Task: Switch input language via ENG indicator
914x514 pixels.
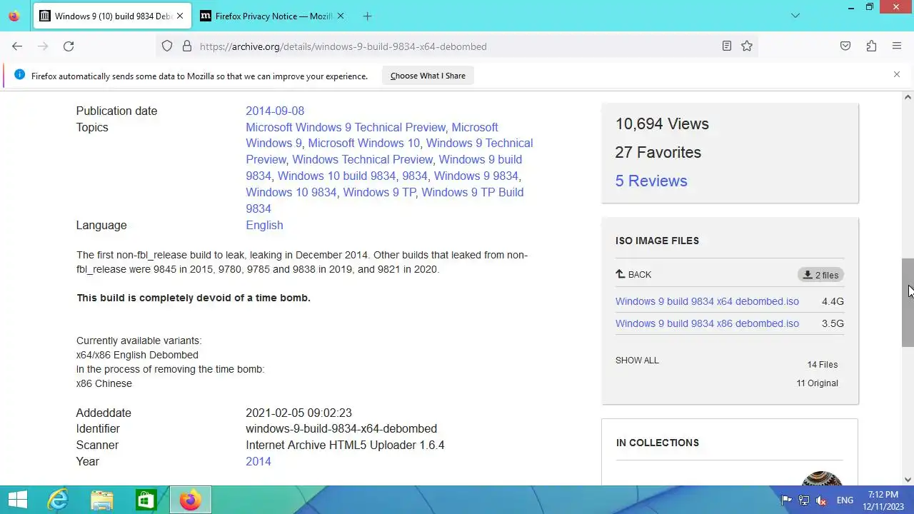Action: [x=845, y=500]
